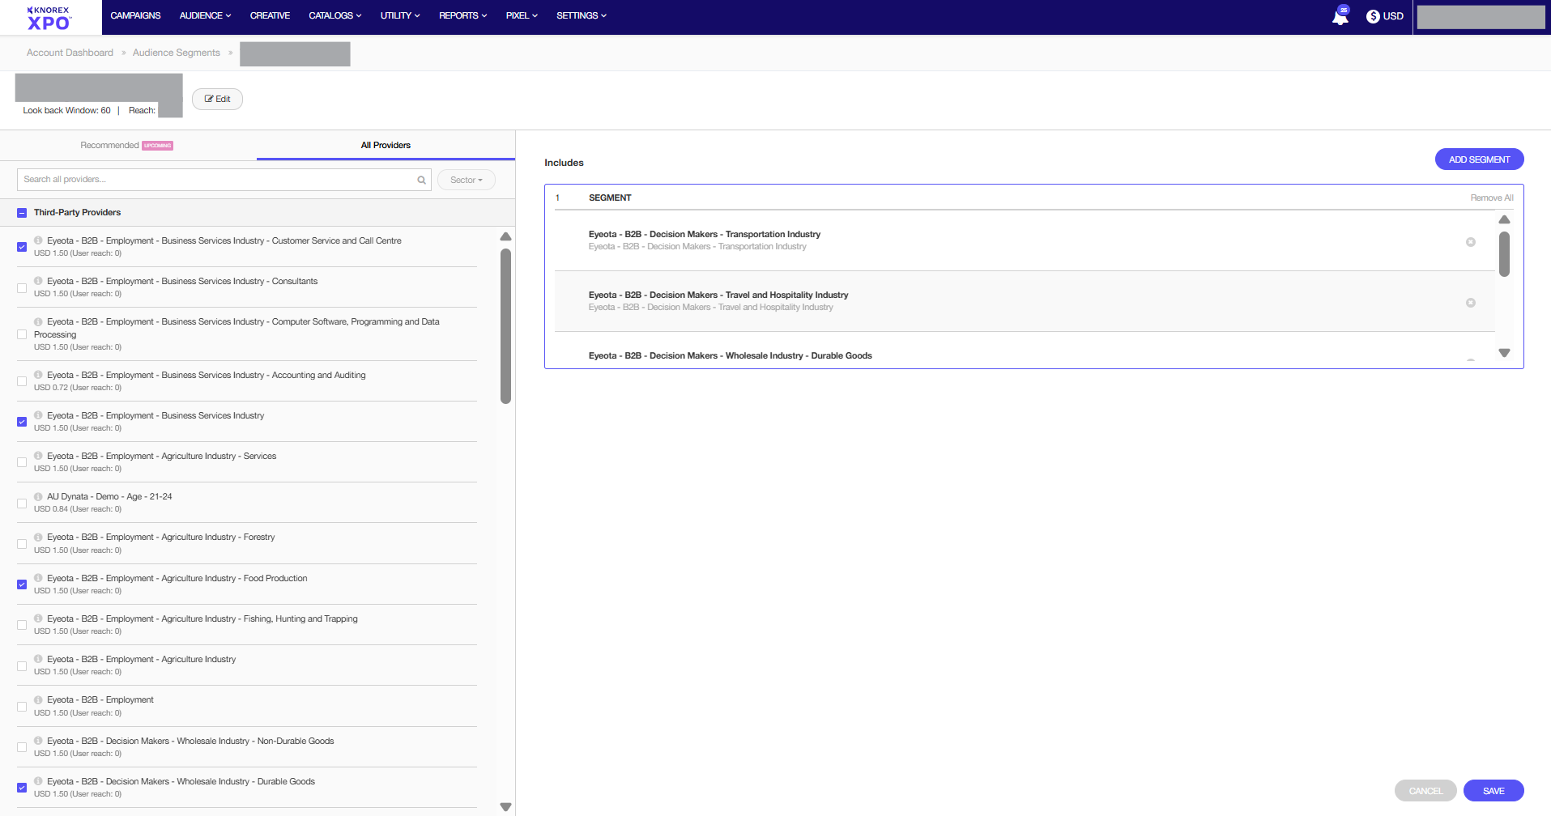Viewport: 1551px width, 816px height.
Task: Click the providers list scrollbar thumb
Action: click(x=505, y=325)
